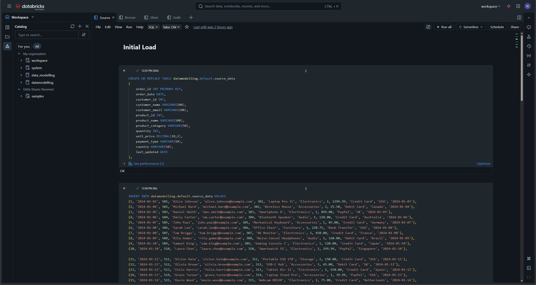Screen dimensions: 536x285
Task: Open the apps grid icon
Action: (518, 6)
